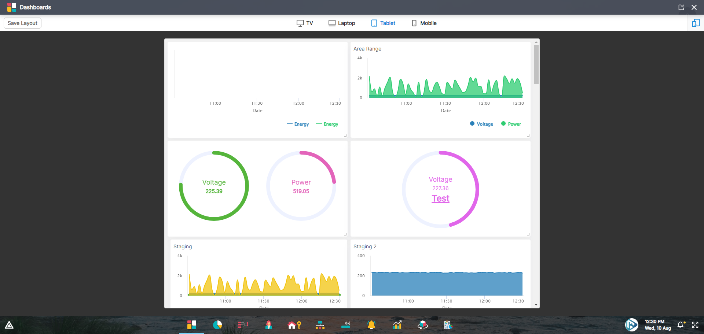Open the home access icon with the key
The height and width of the screenshot is (334, 704).
294,325
